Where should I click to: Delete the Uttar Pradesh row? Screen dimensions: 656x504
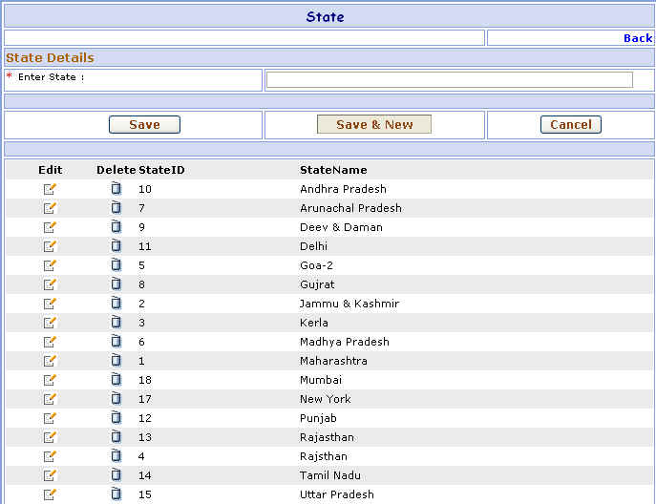[x=116, y=494]
